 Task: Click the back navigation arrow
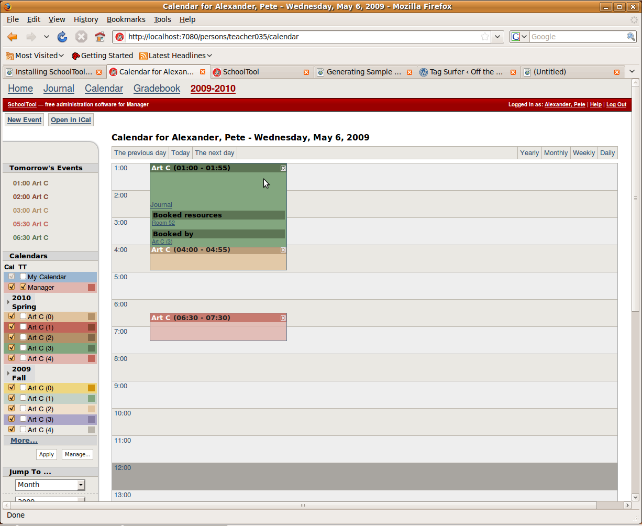click(13, 37)
